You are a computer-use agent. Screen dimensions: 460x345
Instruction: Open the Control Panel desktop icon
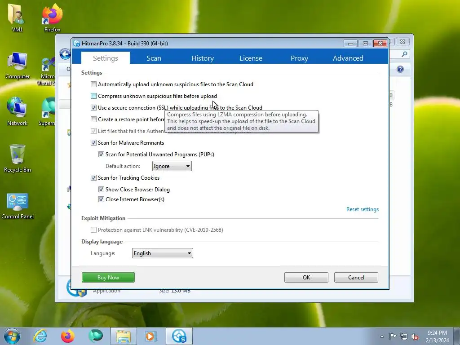coord(18,205)
